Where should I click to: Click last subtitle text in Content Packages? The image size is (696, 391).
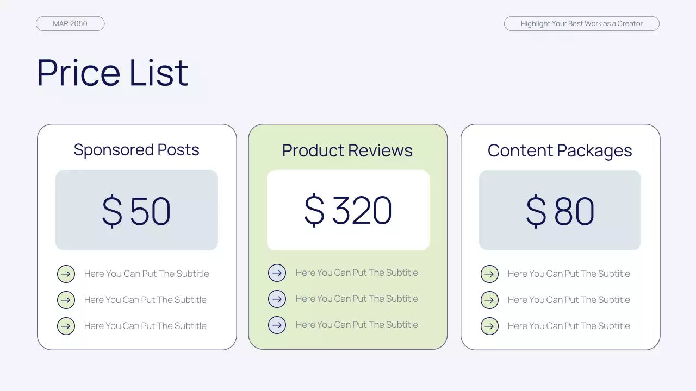[569, 326]
